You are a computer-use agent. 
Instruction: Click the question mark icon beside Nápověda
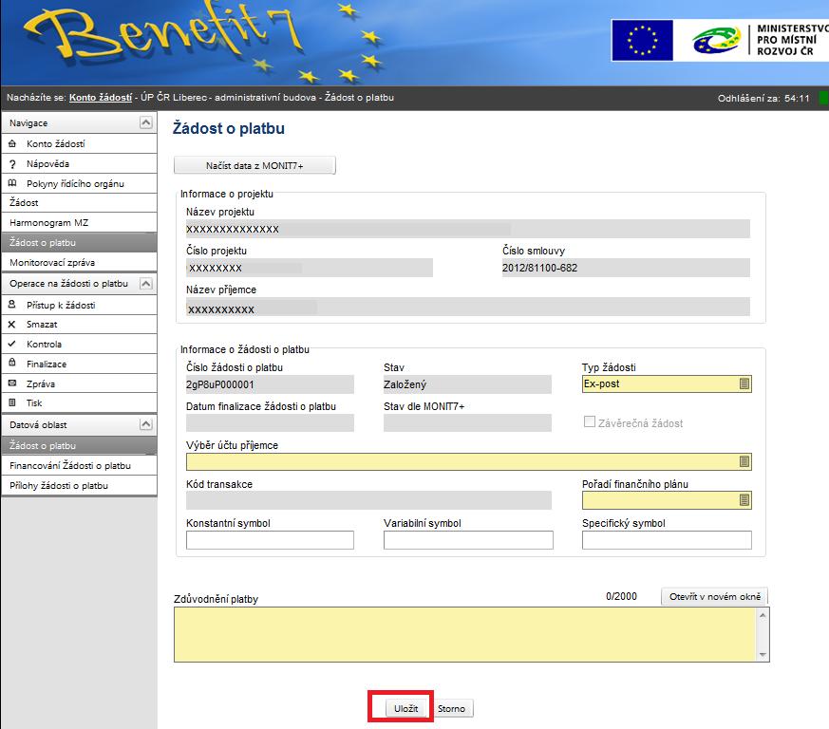point(12,164)
